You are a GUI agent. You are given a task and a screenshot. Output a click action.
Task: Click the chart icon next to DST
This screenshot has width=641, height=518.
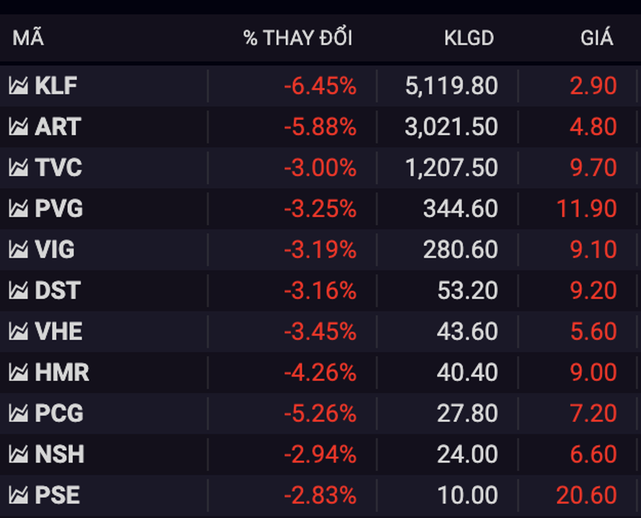click(18, 290)
